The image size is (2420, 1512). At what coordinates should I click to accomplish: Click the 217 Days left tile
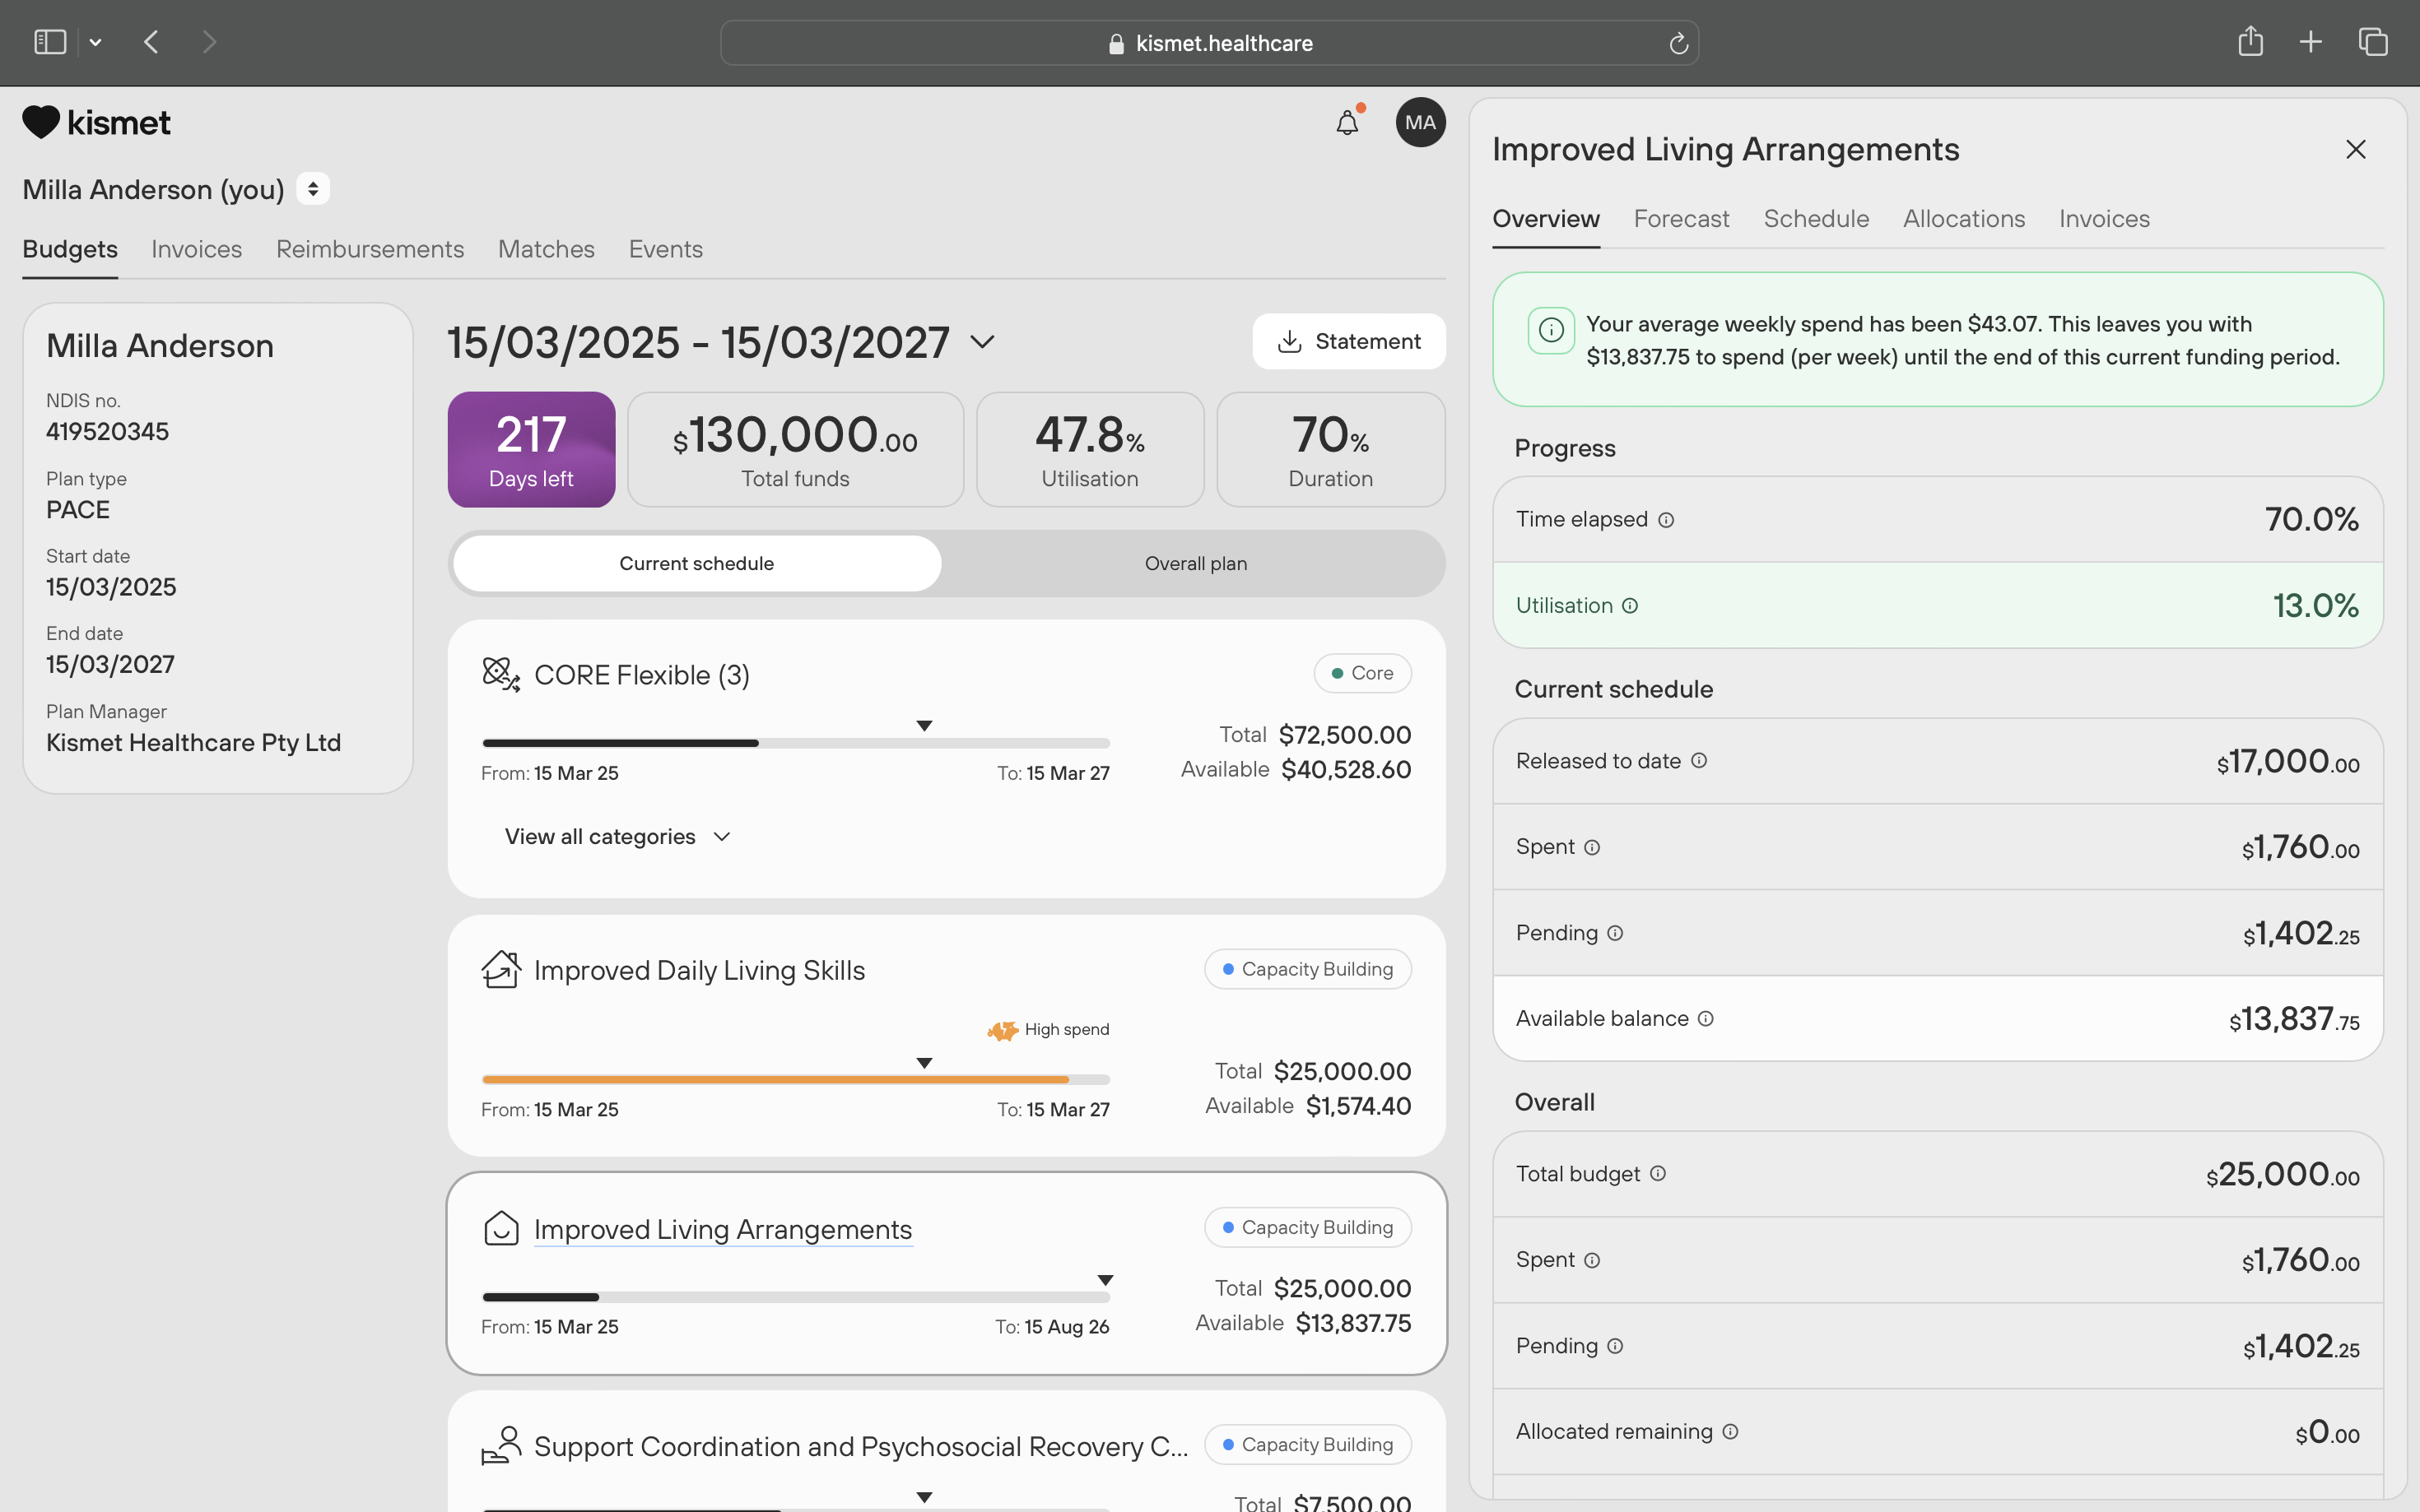pos(531,449)
